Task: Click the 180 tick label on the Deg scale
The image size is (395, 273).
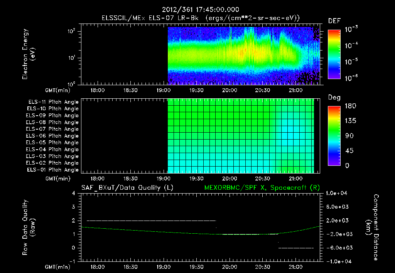Action: [x=350, y=106]
